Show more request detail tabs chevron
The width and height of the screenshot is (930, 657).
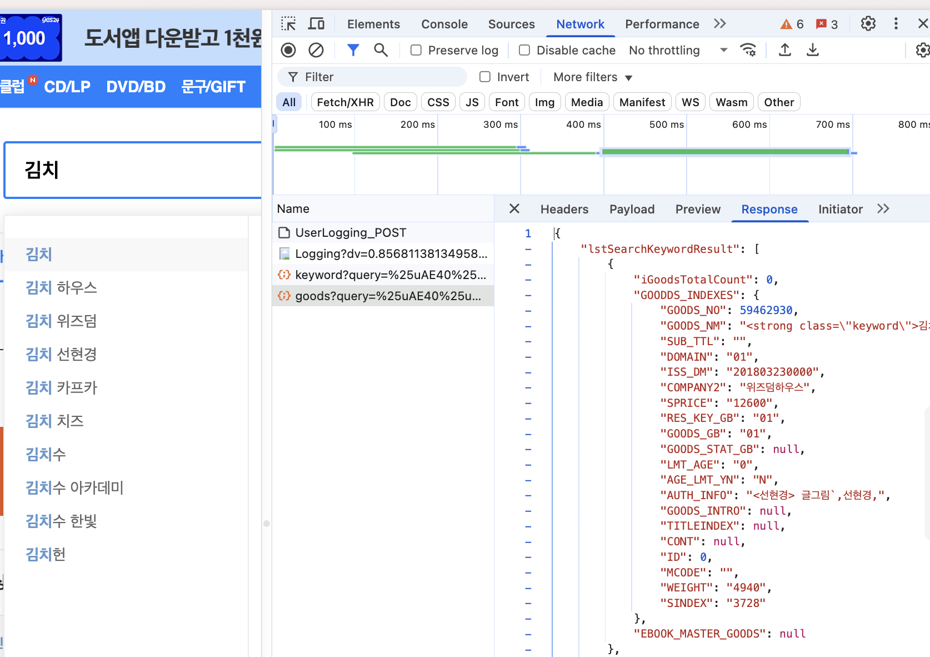[x=883, y=208]
